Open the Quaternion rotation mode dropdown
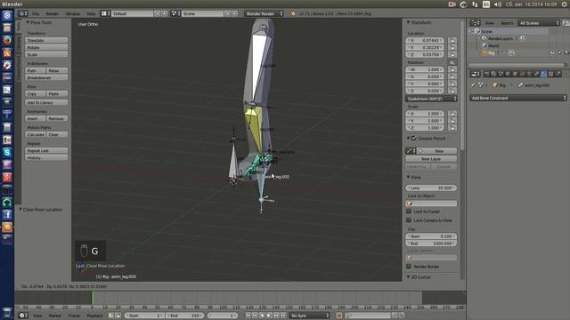570x320 pixels. pyautogui.click(x=431, y=99)
